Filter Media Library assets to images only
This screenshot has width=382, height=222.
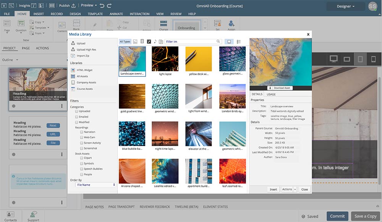click(135, 41)
